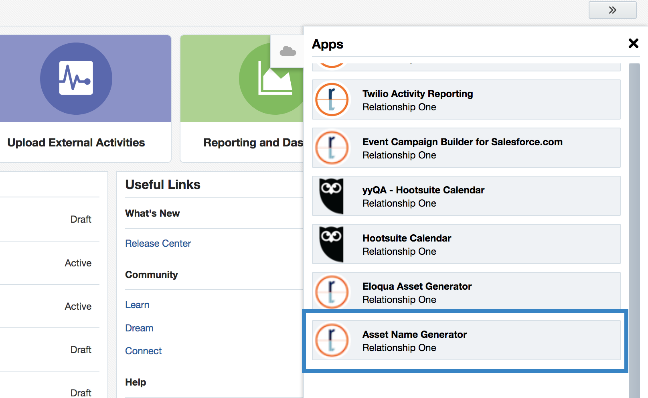This screenshot has height=398, width=648.
Task: Select the Community heading
Action: tap(152, 275)
